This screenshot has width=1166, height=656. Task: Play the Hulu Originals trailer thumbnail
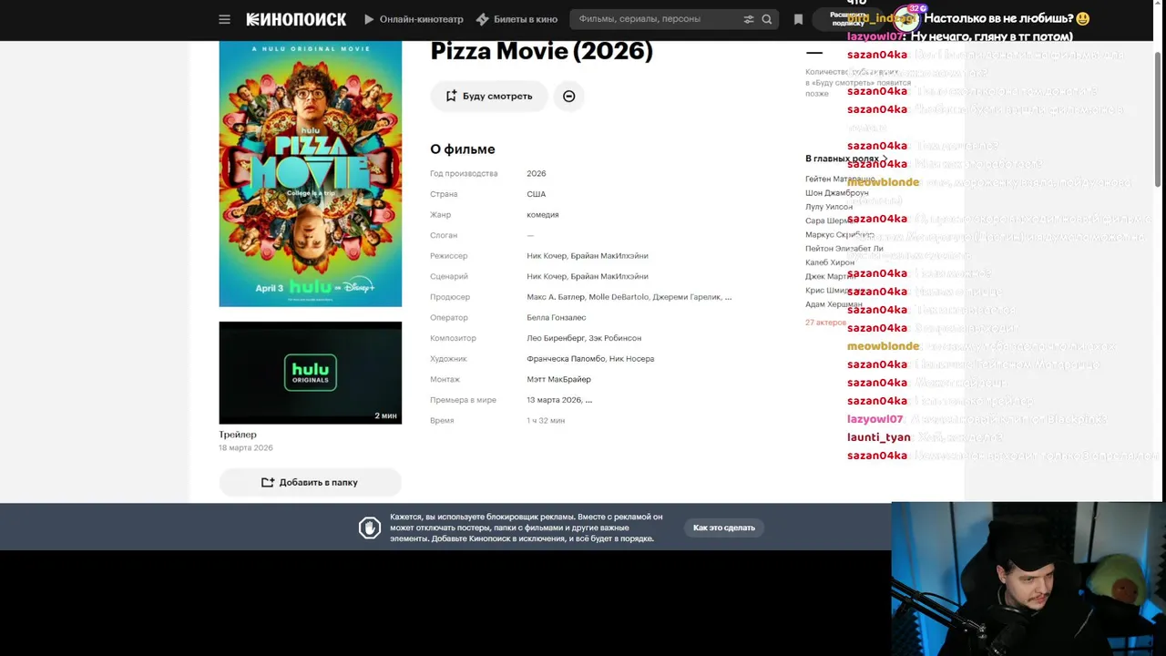(310, 373)
